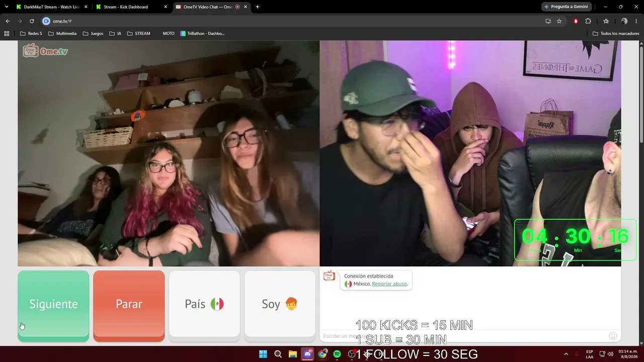Go forward to the next page
Screen dimensions: 644x362
[x=20, y=21]
